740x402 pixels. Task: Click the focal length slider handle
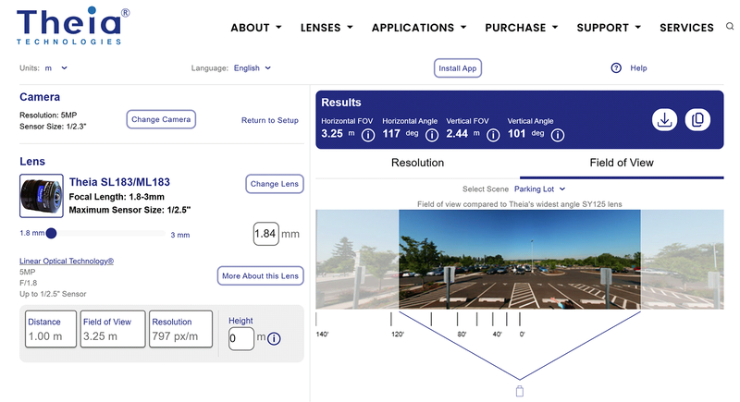(52, 233)
